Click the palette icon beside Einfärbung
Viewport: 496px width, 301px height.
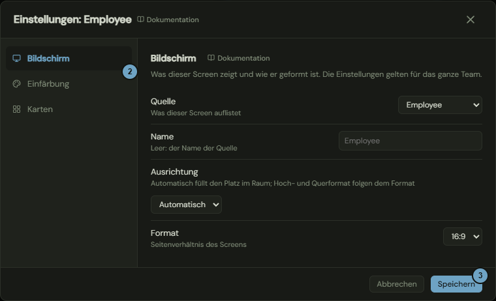(16, 83)
